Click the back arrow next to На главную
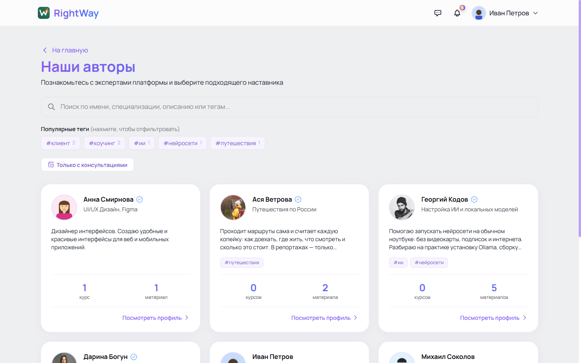Screen dimensions: 581x363 coord(45,50)
